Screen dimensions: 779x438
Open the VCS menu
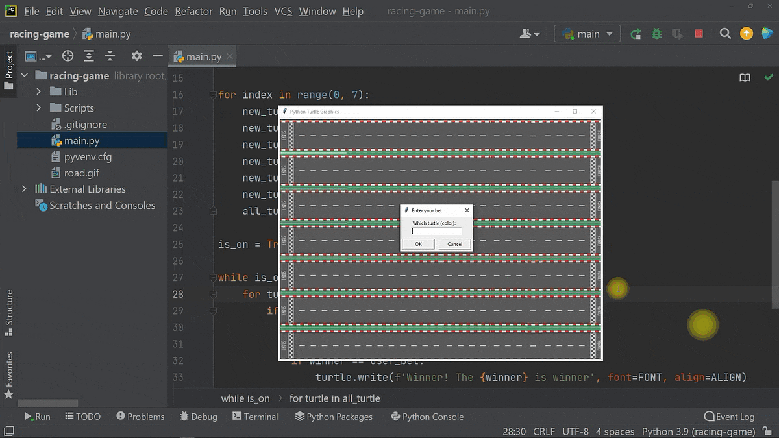tap(283, 11)
